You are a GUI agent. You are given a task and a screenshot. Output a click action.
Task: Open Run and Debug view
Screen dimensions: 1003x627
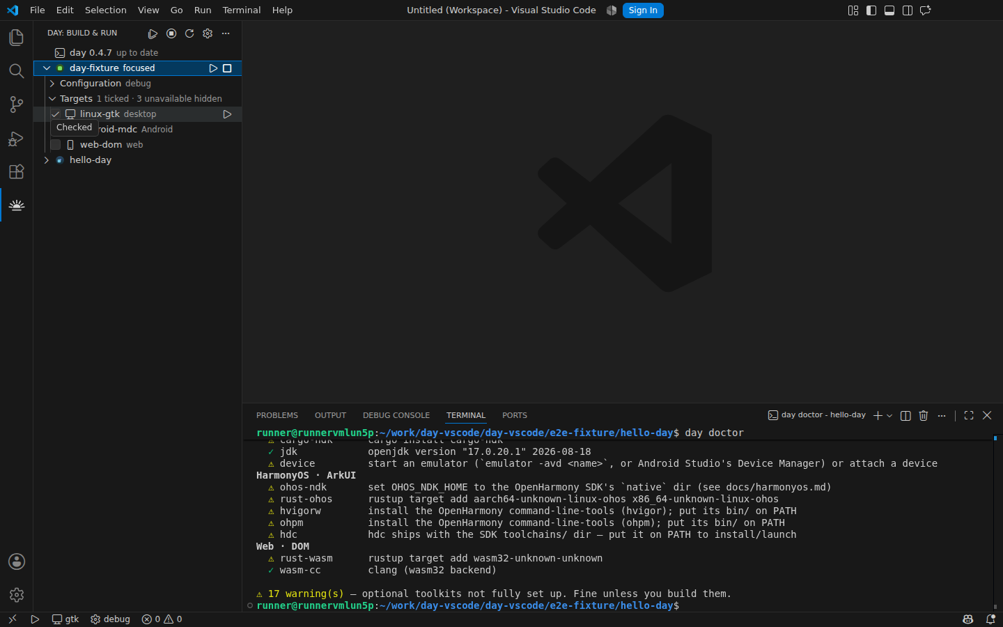(x=17, y=138)
